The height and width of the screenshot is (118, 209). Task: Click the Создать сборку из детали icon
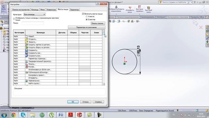(x=26, y=48)
